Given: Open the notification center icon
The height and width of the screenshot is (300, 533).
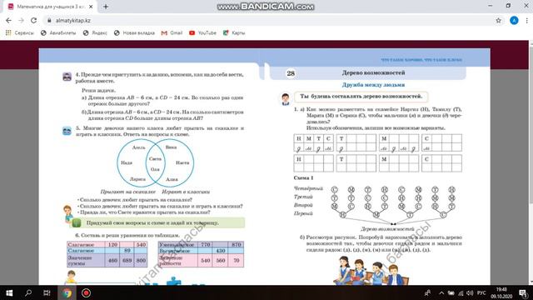Looking at the screenshot, I should [x=523, y=292].
